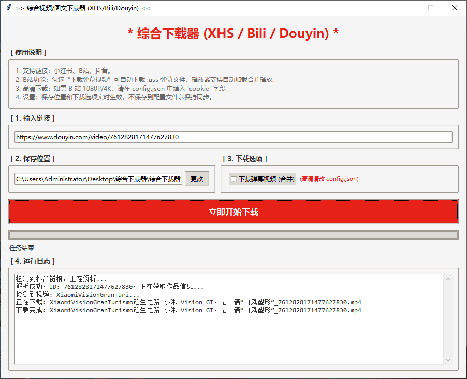Minimize the downloader window
This screenshot has height=379, width=467.
coord(407,8)
